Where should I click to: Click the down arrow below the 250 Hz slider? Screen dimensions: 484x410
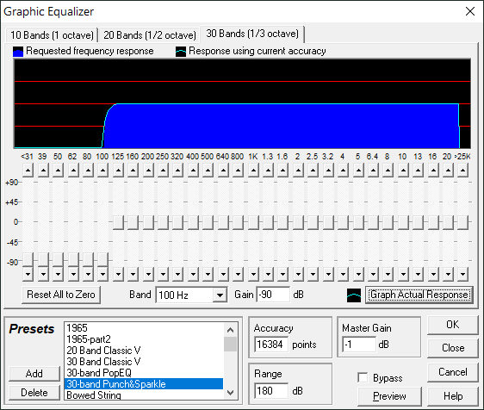[163, 274]
